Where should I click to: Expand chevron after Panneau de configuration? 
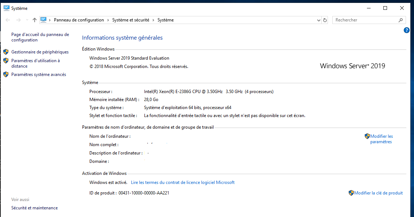tap(108, 20)
